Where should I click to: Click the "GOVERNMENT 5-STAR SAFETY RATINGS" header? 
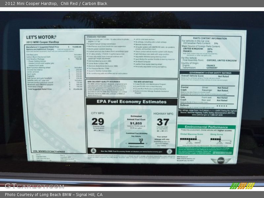coord(210,73)
